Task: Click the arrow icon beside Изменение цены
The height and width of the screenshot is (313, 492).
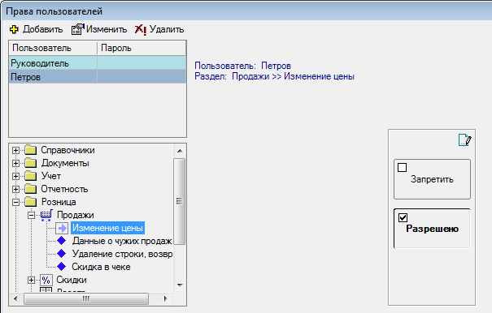Action: [x=62, y=228]
